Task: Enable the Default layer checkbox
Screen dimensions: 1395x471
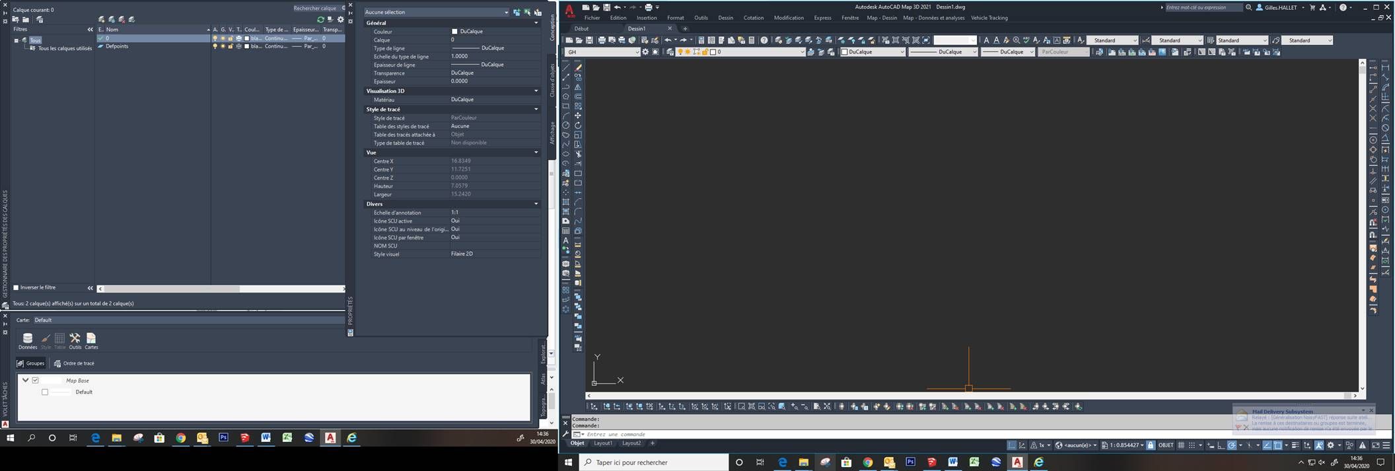Action: 45,392
